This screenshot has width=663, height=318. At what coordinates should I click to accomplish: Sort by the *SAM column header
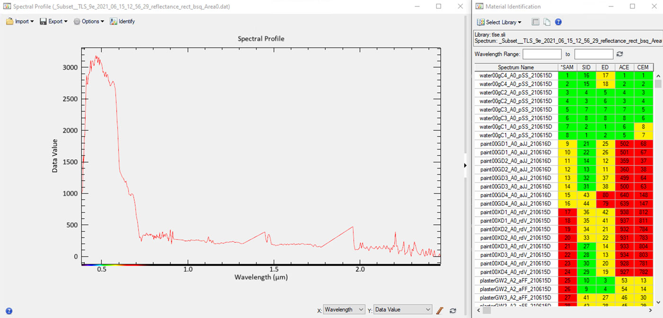coord(566,67)
